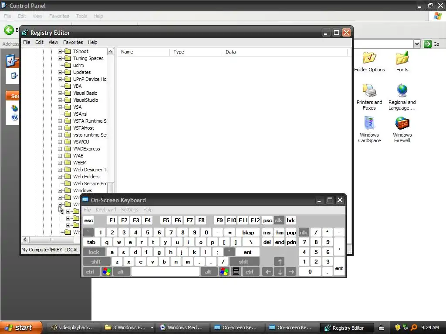446x334 pixels.
Task: Toggle the left ctrl key
Action: (91, 271)
